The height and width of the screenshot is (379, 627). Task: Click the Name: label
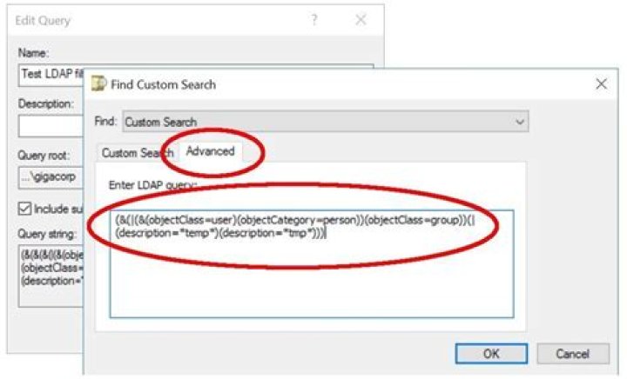pos(33,52)
